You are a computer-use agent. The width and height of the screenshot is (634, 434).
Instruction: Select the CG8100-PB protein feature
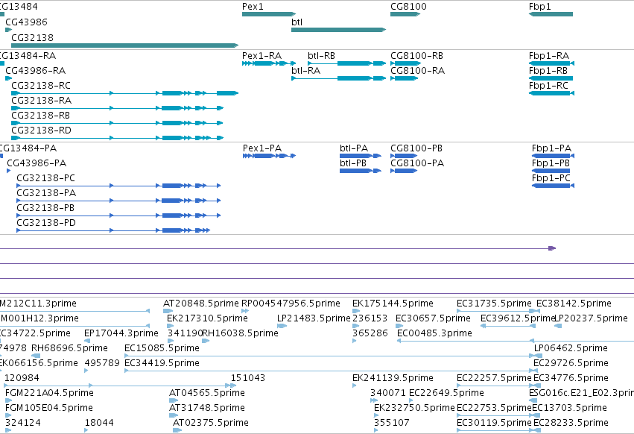404,156
